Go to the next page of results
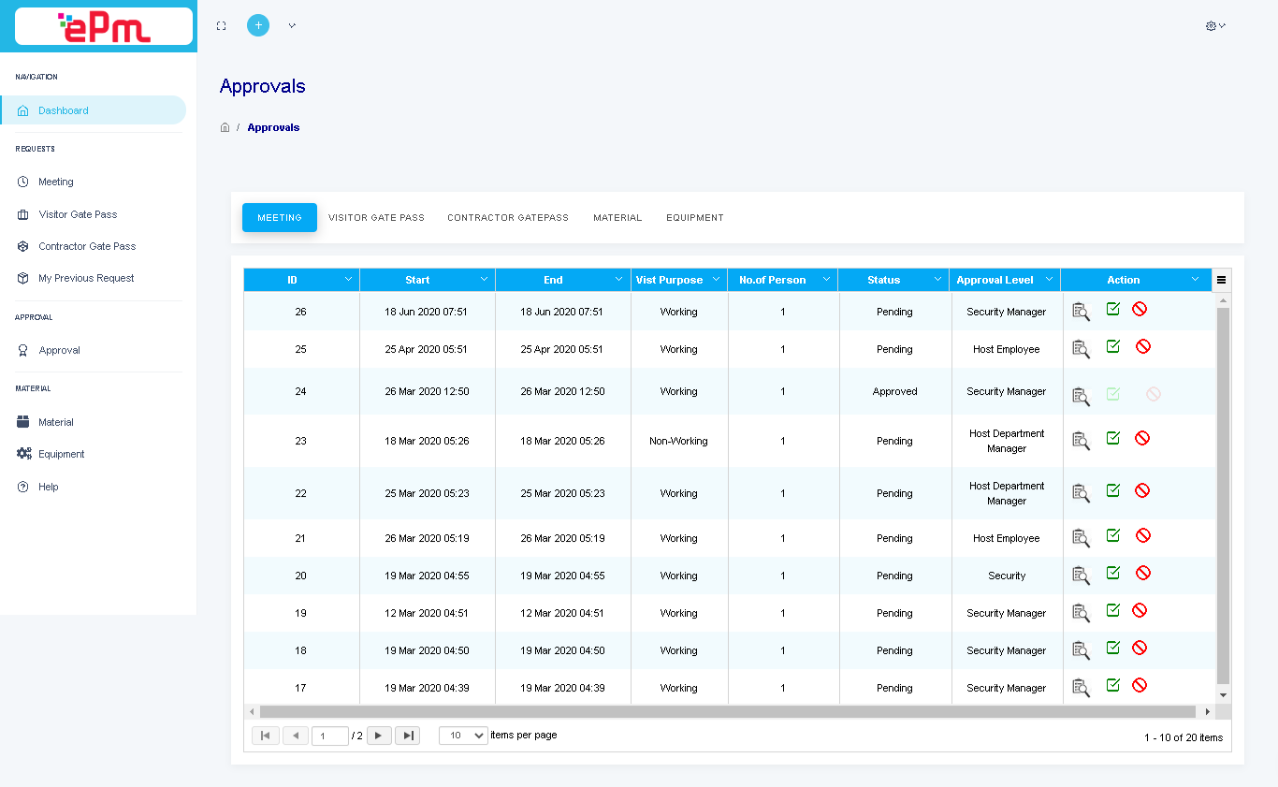This screenshot has height=787, width=1278. (379, 736)
